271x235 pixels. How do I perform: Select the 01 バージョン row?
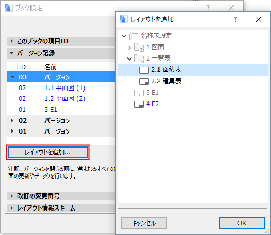61,131
